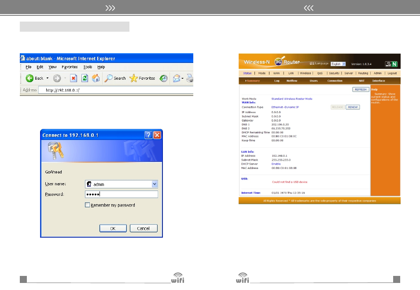The image size is (420, 290).
Task: Click WAN MAC Address 00:80:C0:01:08:0C value
Action: (x=284, y=136)
